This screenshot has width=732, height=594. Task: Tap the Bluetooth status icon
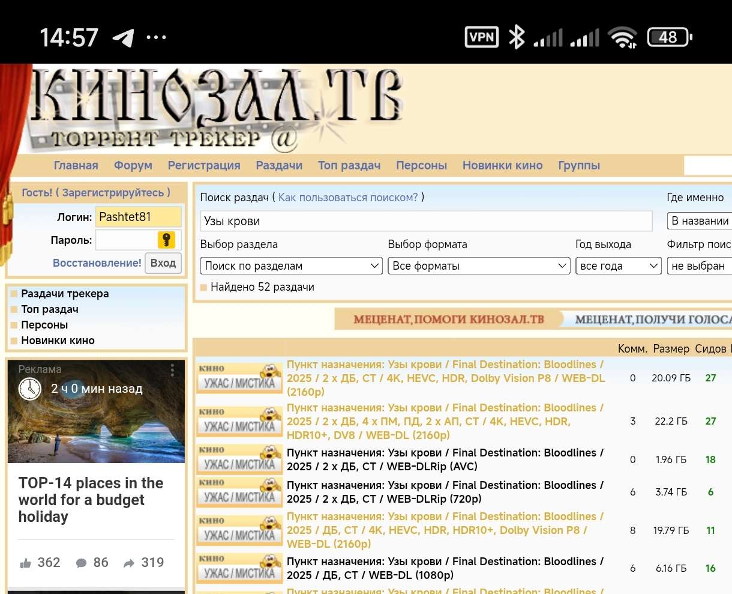point(516,37)
